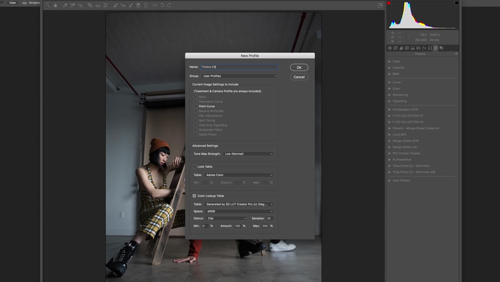Click the Clear button
The width and height of the screenshot is (500, 282).
(x=13, y=3)
